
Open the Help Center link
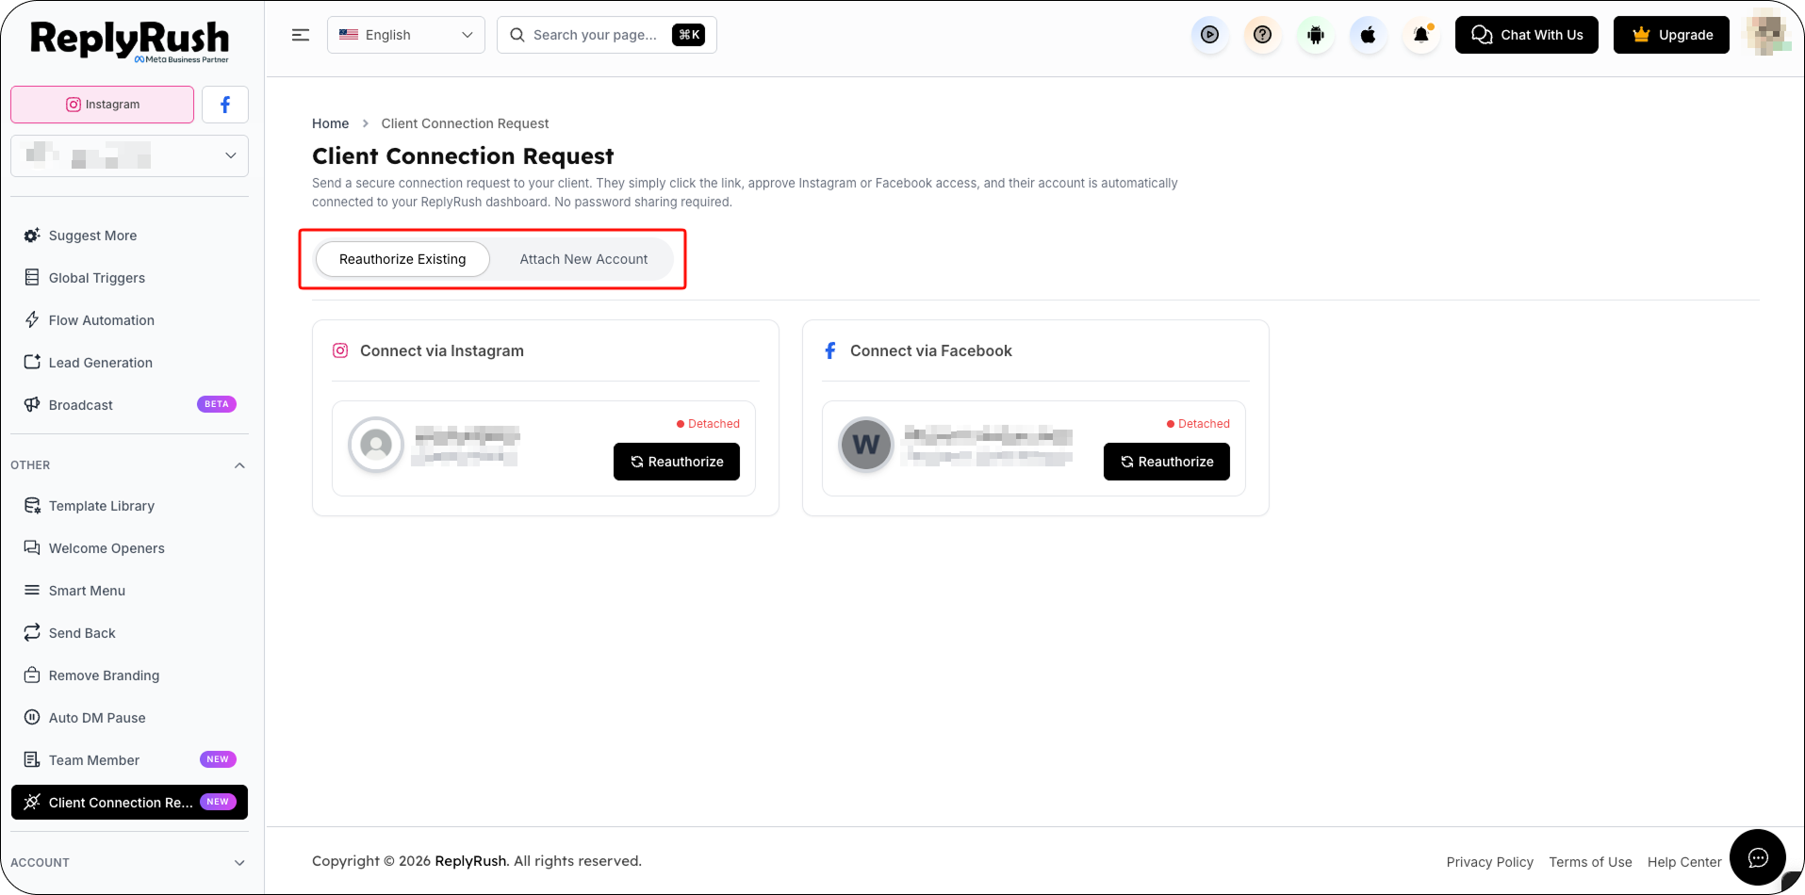tap(1684, 862)
